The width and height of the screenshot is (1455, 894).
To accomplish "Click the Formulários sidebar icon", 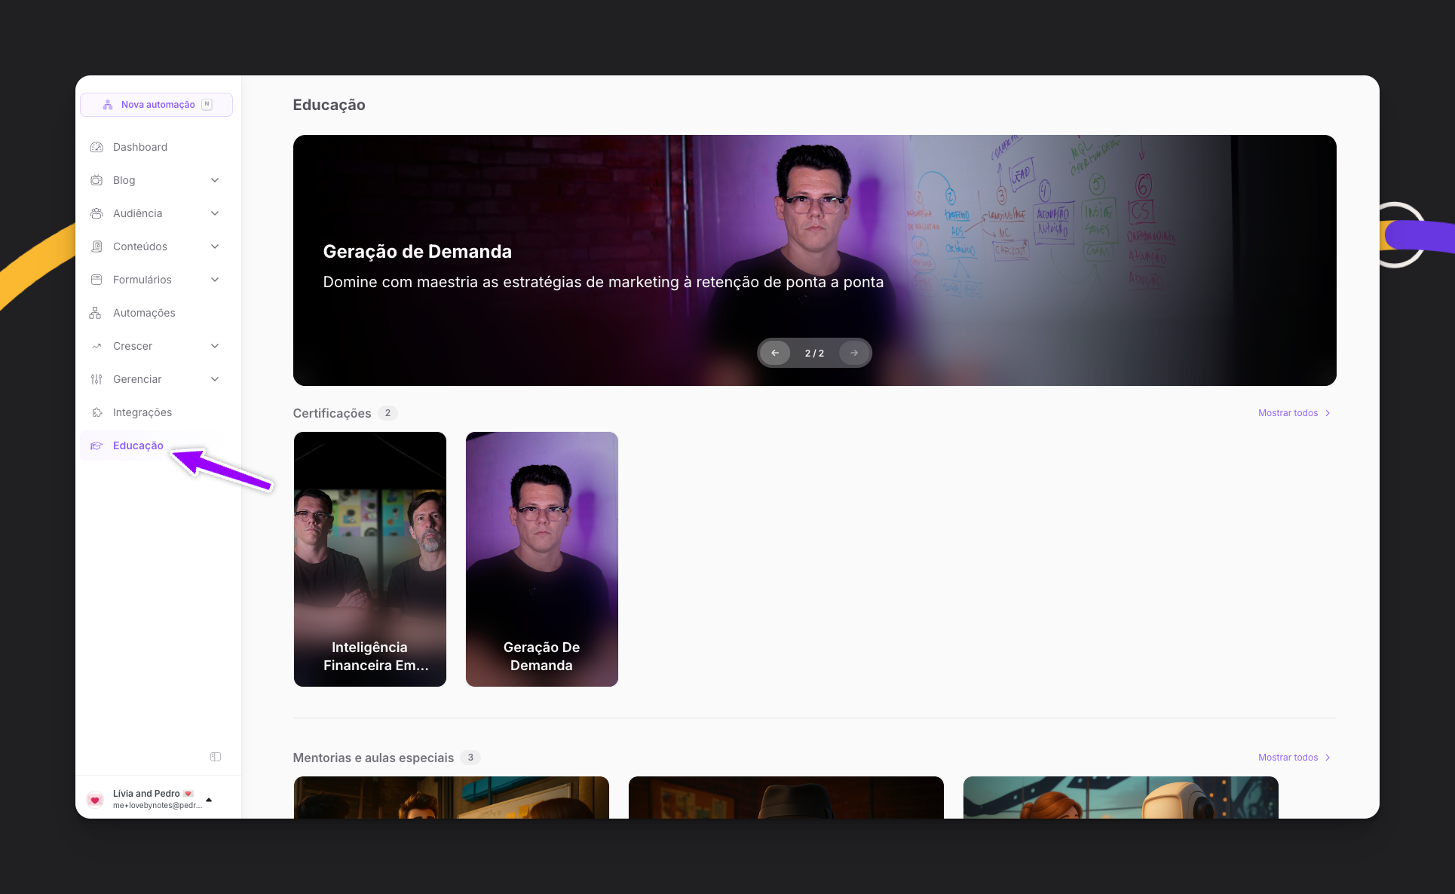I will pyautogui.click(x=96, y=280).
